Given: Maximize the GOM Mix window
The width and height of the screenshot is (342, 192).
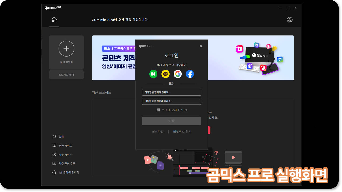Looking at the screenshot, I should point(288,8).
